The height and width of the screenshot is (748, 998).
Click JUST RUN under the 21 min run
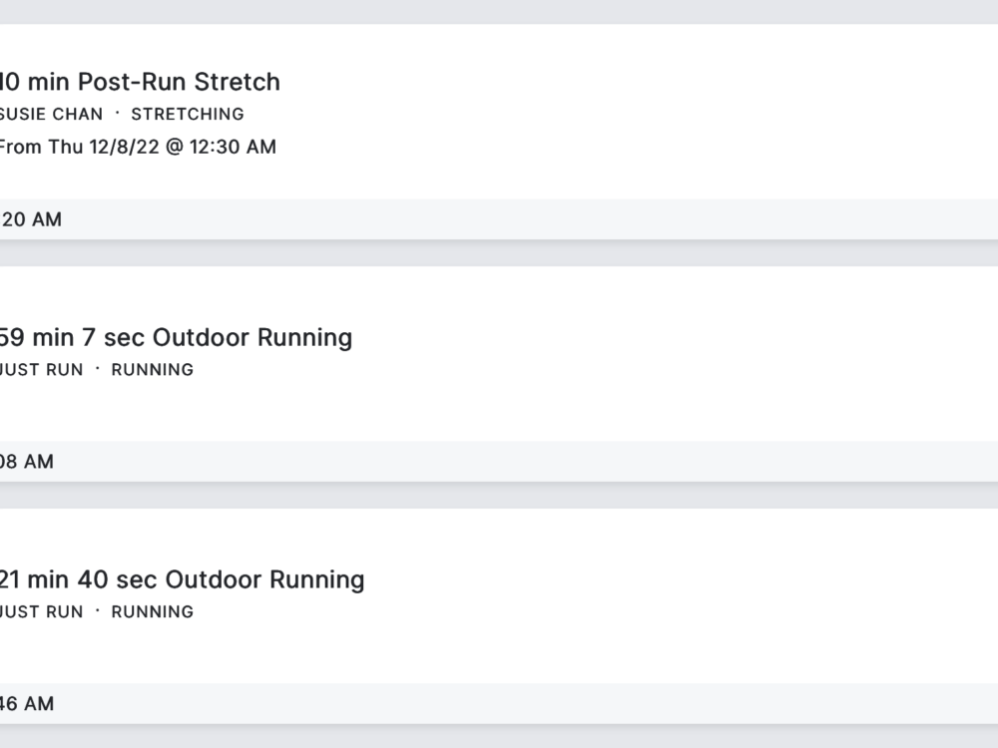pyautogui.click(x=42, y=611)
